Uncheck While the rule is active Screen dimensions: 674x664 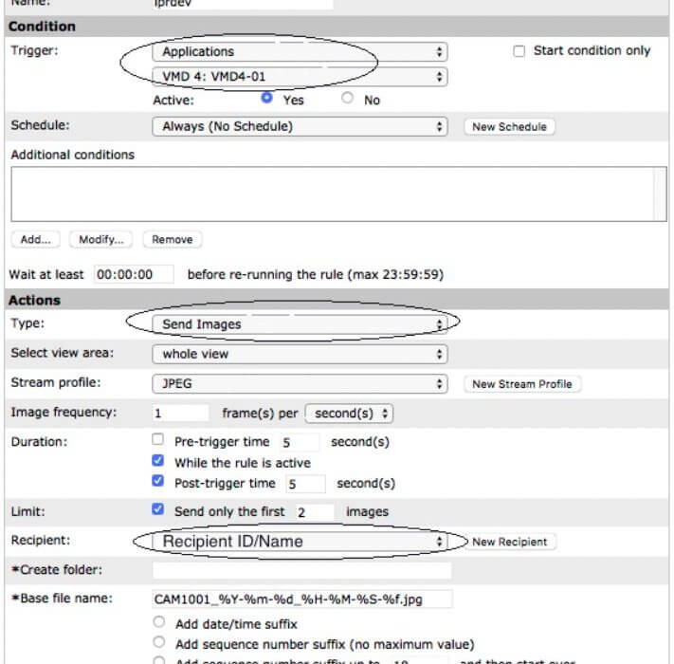coord(157,460)
